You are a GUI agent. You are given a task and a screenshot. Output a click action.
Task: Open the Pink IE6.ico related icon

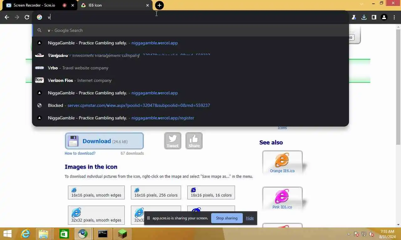click(x=282, y=198)
